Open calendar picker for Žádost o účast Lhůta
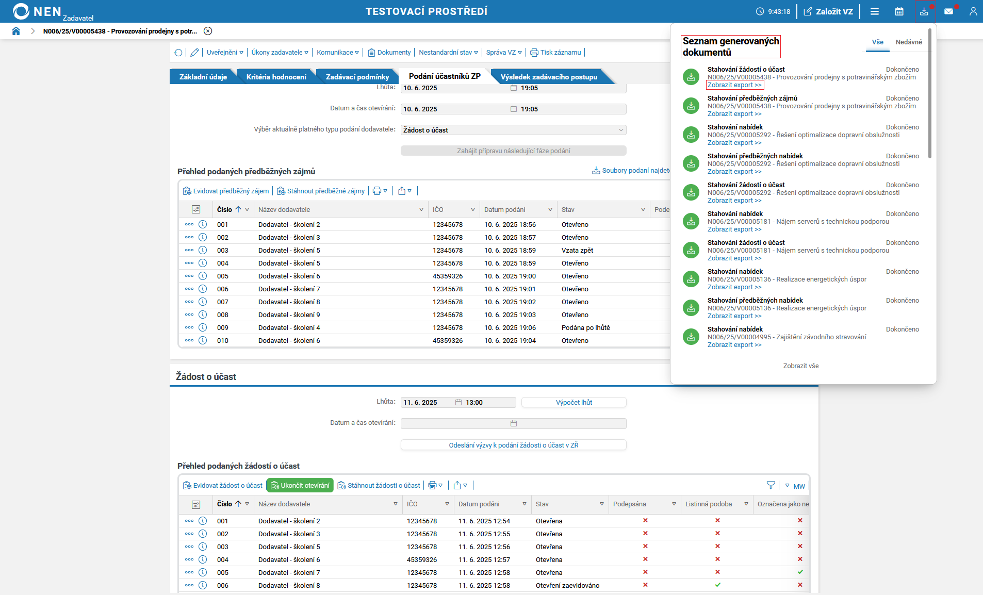 (458, 403)
